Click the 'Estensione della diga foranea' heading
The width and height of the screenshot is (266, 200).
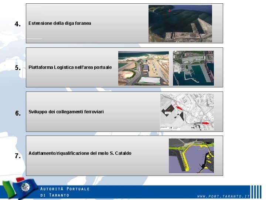pos(60,23)
